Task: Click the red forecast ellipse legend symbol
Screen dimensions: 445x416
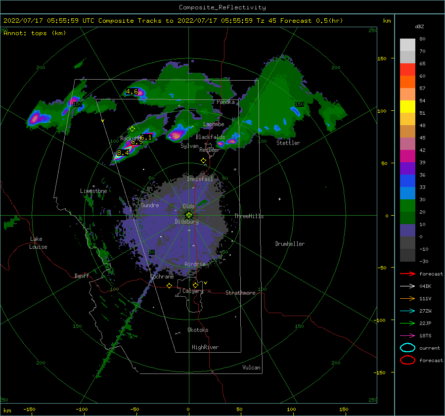Action: pyautogui.click(x=407, y=360)
